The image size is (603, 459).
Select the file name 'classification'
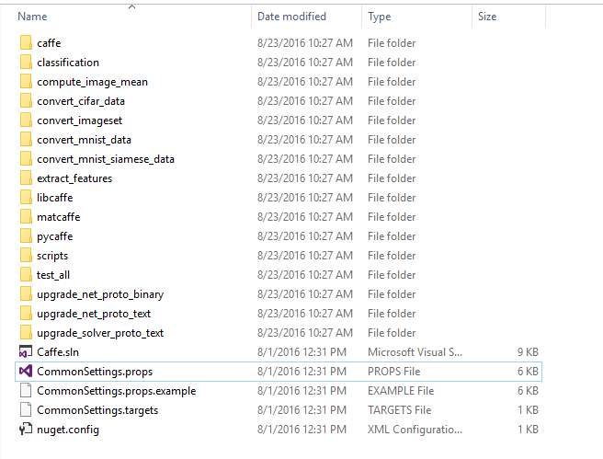(x=68, y=62)
